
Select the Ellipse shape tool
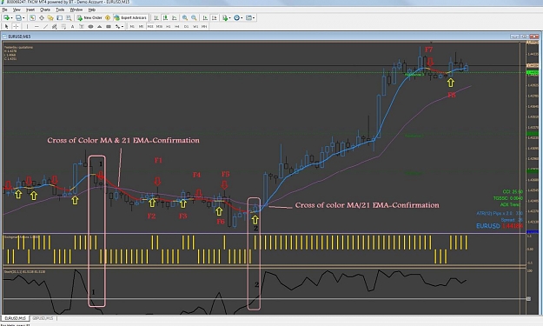click(x=90, y=26)
